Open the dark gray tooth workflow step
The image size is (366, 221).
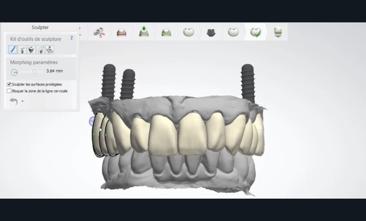pos(211,32)
